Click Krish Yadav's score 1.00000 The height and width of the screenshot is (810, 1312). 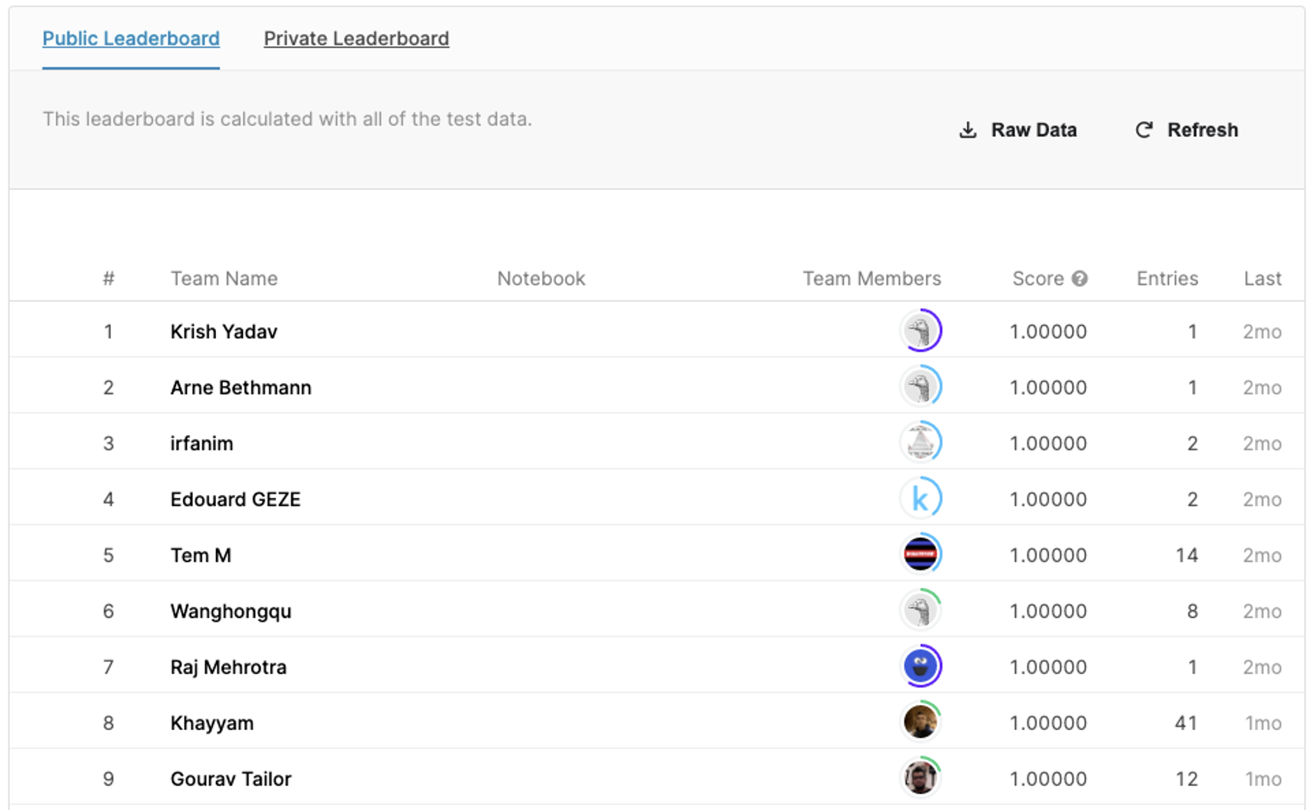coord(1047,331)
